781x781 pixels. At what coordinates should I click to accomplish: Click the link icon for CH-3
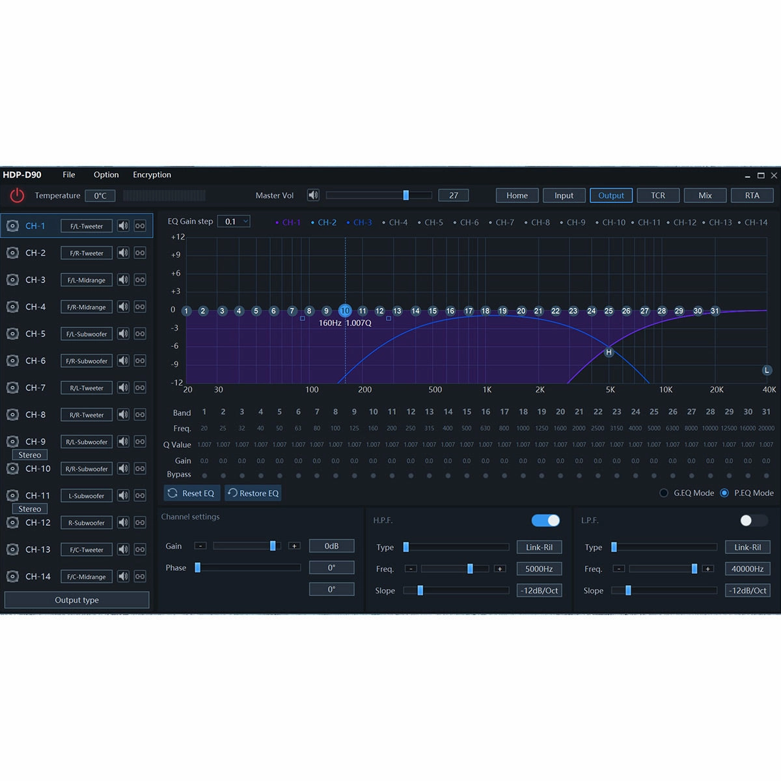[x=140, y=280]
